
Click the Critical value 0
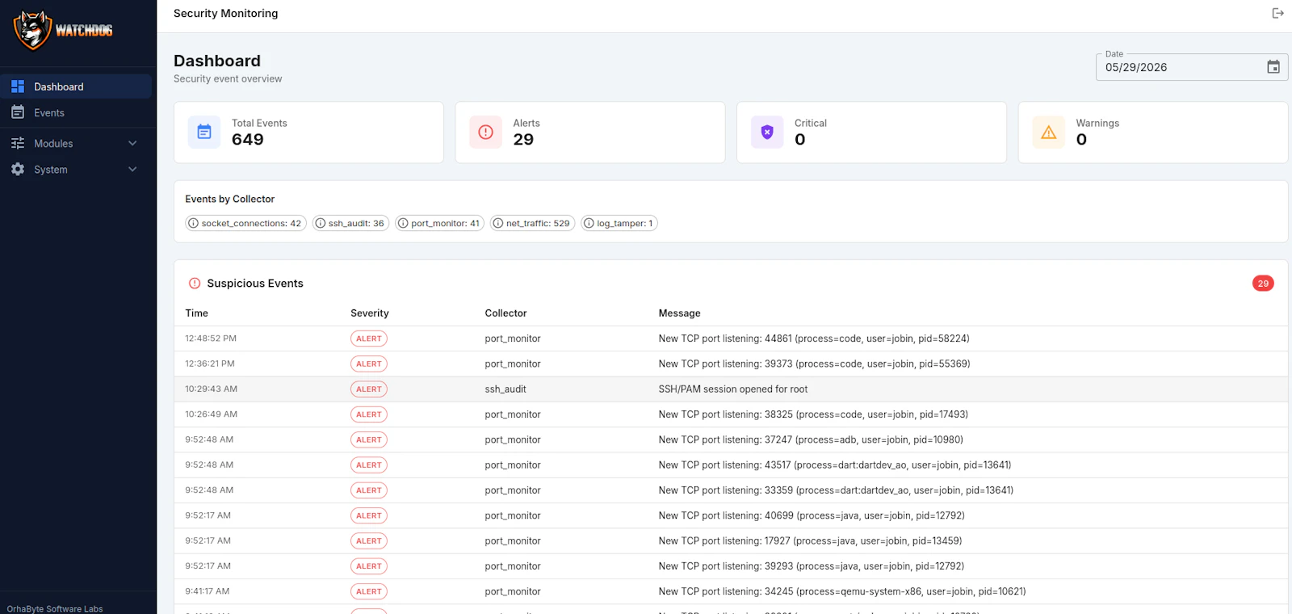pos(799,140)
